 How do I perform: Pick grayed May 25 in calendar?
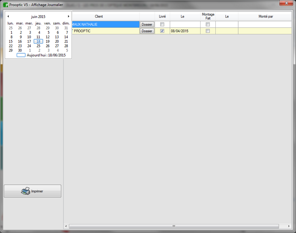tap(11, 28)
